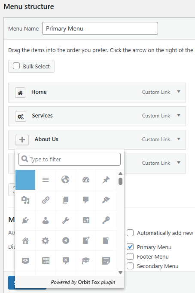Click the icon picker scroll down arrow
The width and height of the screenshot is (195, 293).
tap(120, 272)
